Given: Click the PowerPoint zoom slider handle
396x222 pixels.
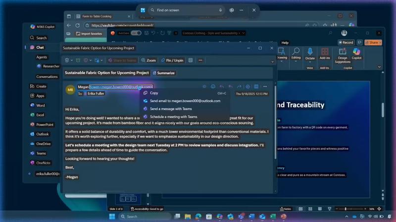Looking at the screenshot, I should 346,209.
